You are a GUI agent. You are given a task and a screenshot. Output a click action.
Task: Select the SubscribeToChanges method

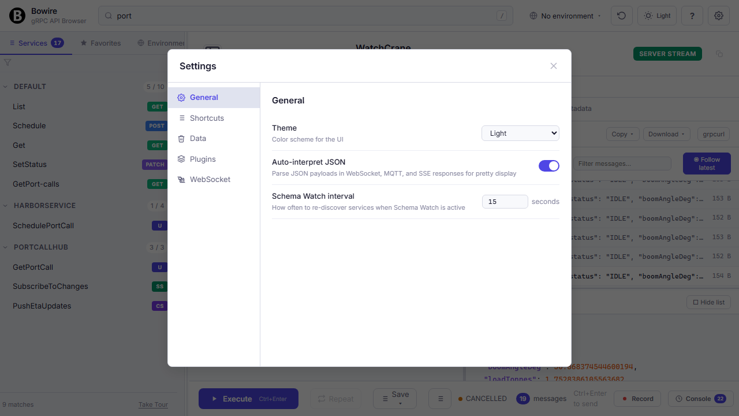pos(84,287)
